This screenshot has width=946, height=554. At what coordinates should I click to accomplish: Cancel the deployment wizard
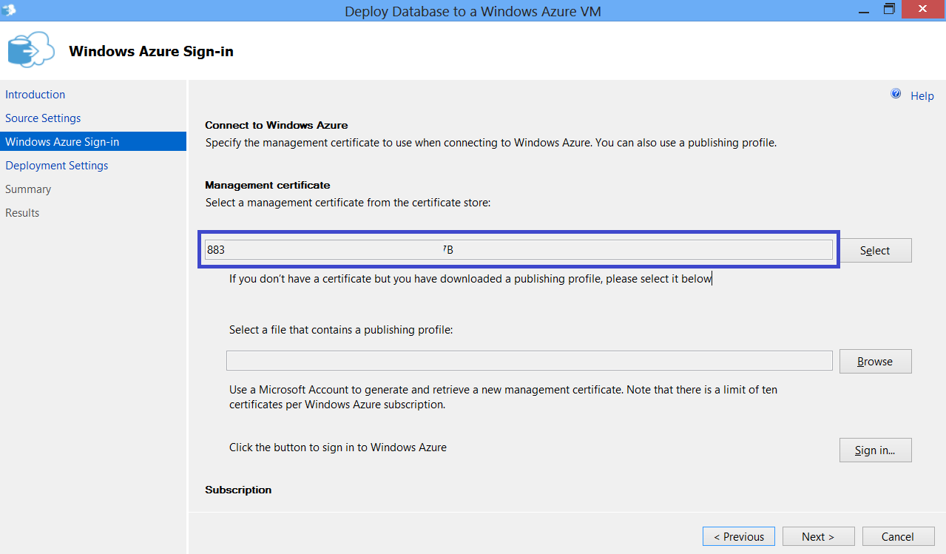coord(897,537)
